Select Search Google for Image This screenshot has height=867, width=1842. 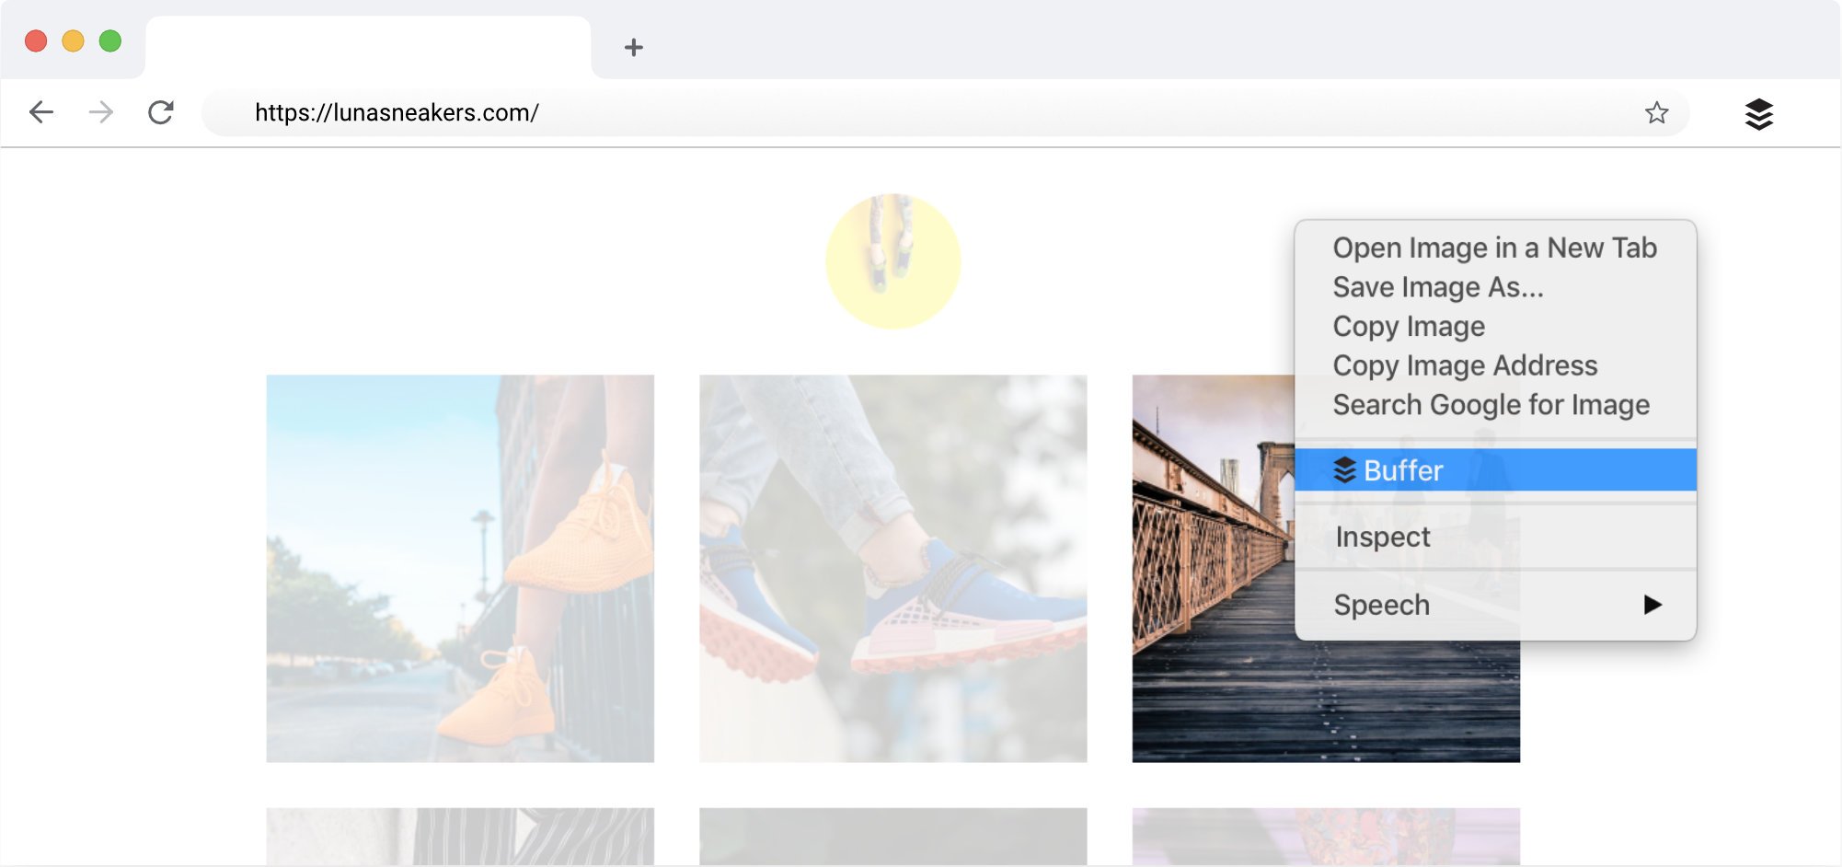click(1491, 404)
